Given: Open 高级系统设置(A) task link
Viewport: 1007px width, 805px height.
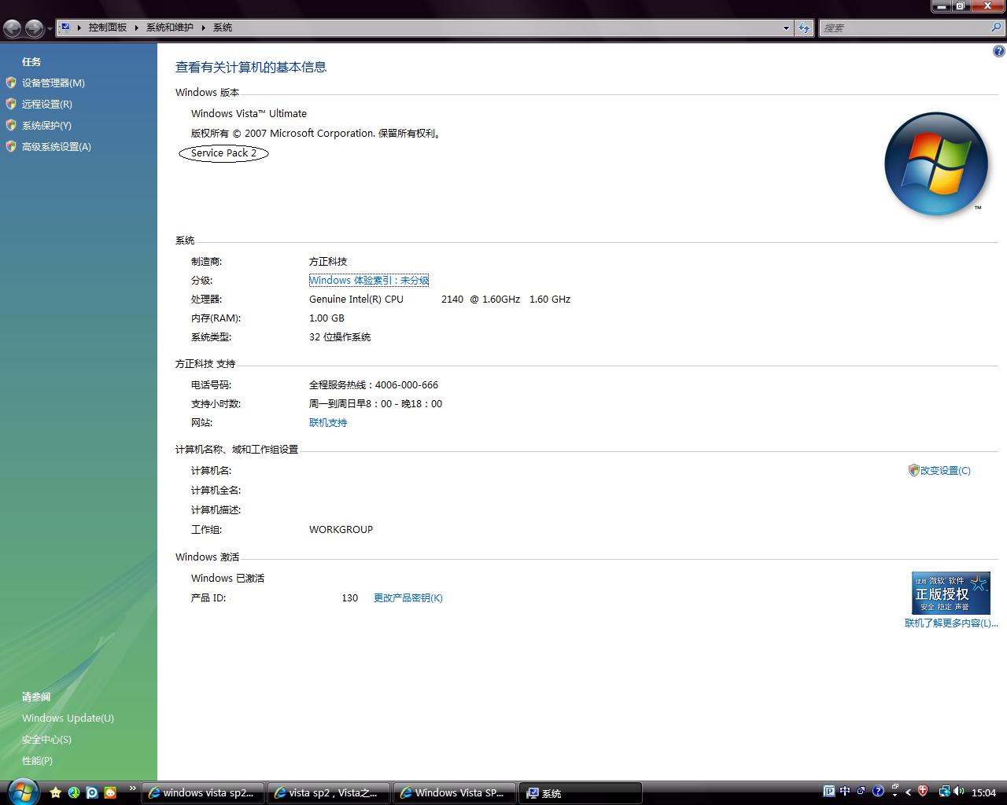Looking at the screenshot, I should (x=57, y=146).
